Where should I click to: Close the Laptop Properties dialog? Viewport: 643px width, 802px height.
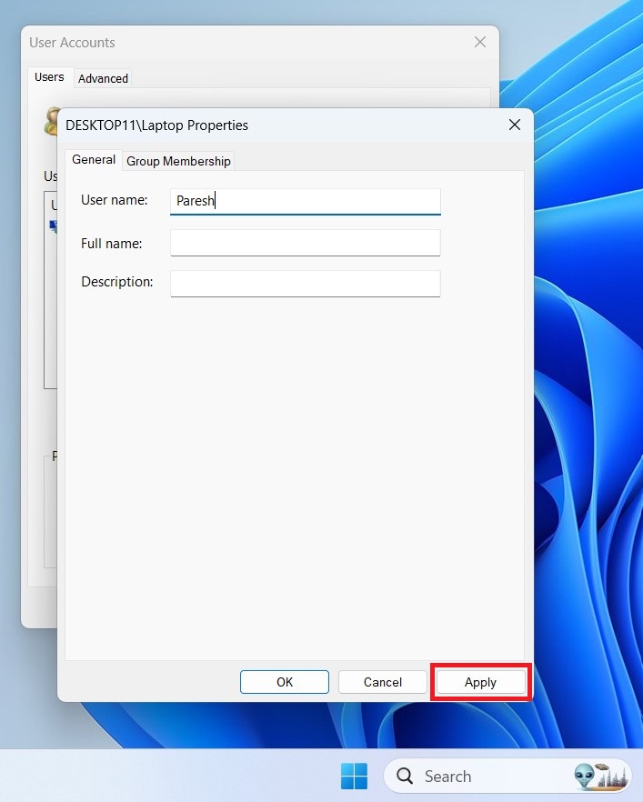515,125
